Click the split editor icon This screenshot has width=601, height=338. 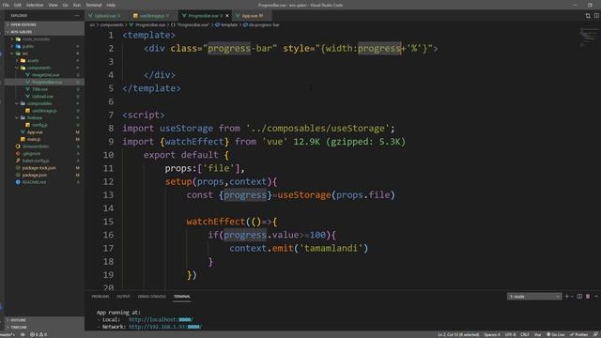(x=596, y=16)
